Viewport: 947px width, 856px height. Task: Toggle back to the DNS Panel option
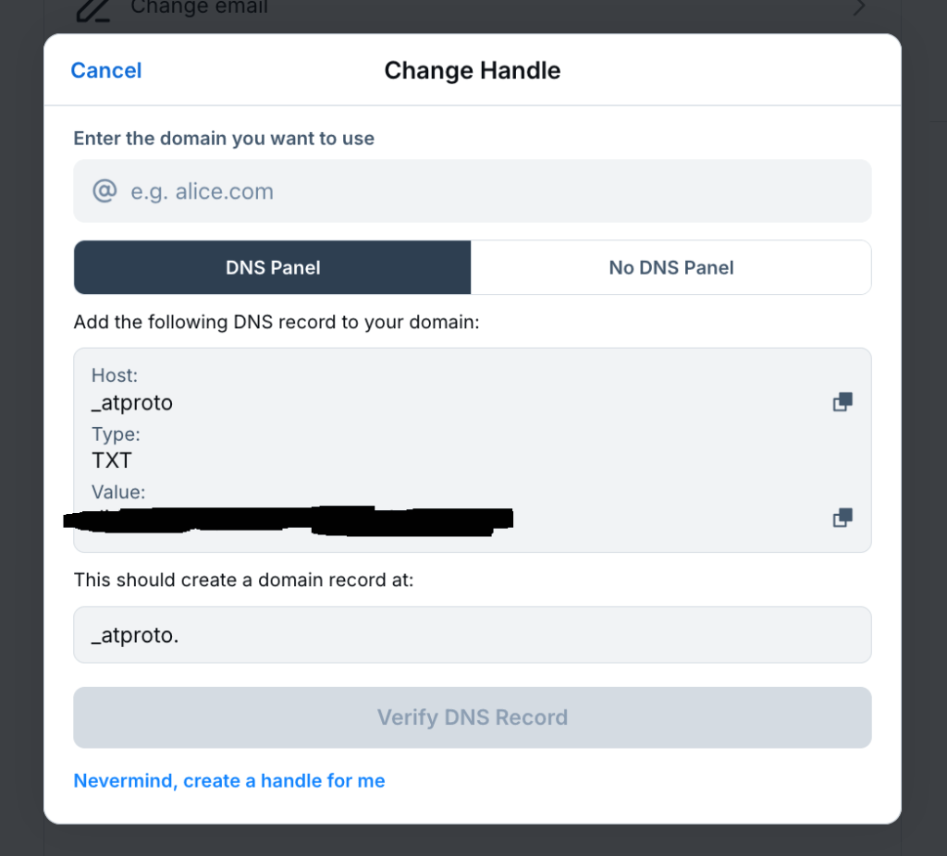272,267
